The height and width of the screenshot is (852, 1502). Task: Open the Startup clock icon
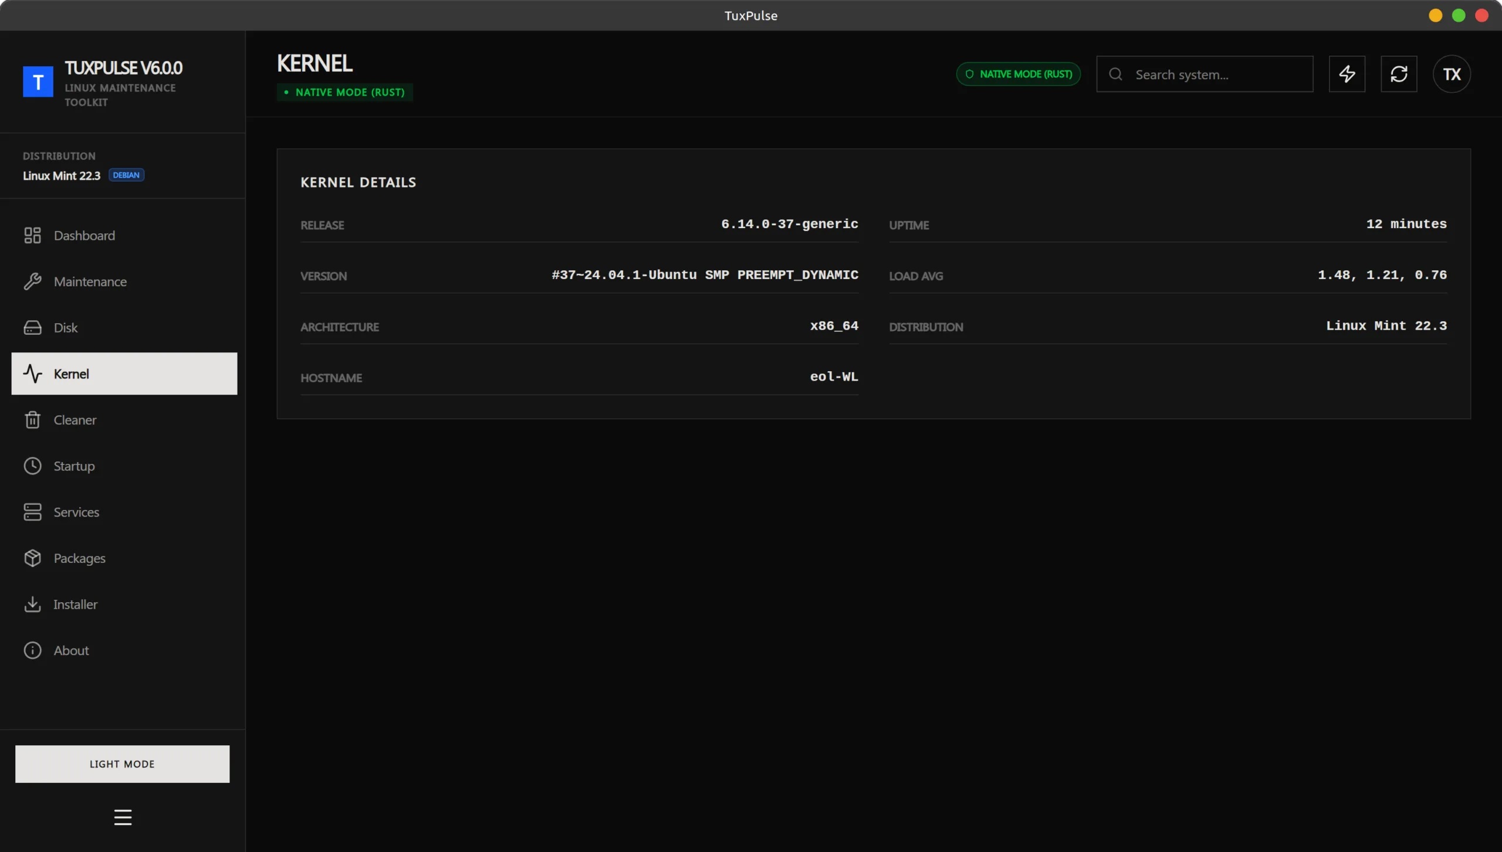point(32,466)
